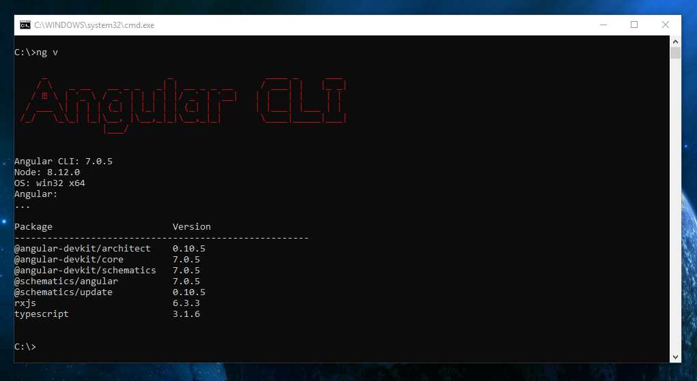Click the red Angular CLI ASCII logo

click(x=183, y=105)
